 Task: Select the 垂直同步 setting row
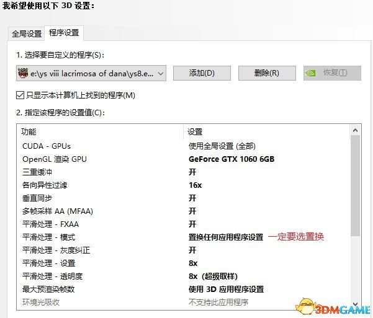(40, 198)
